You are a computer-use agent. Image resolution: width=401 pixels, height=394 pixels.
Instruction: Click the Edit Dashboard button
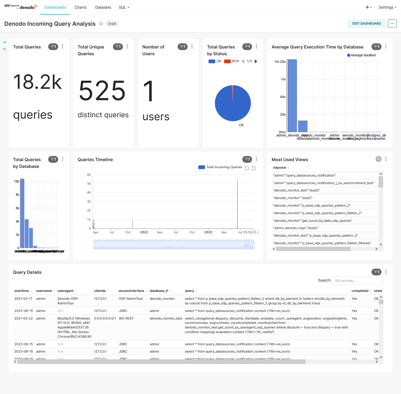pos(366,24)
